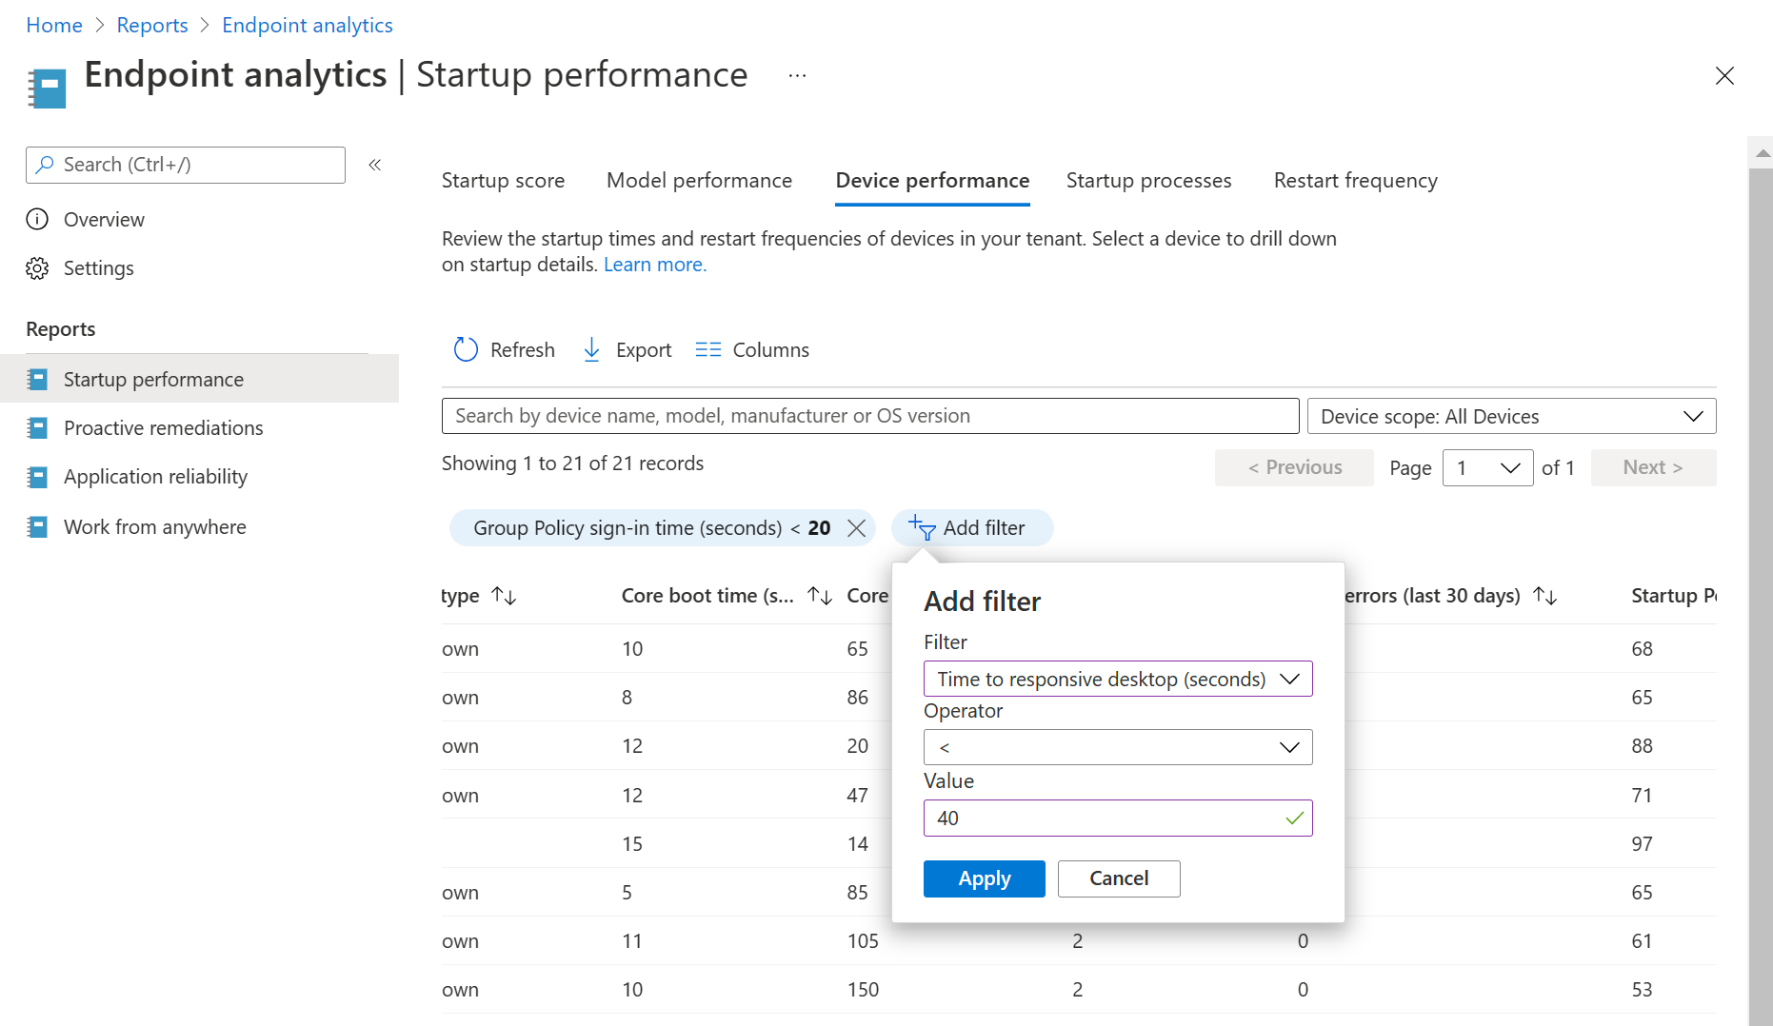Viewport: 1773px width, 1026px height.
Task: Click the Add filter funnel icon
Action: 920,528
